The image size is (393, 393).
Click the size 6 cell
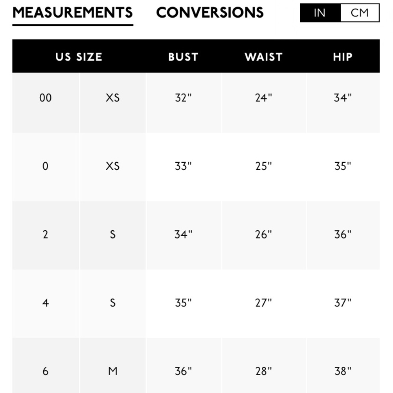coord(46,365)
